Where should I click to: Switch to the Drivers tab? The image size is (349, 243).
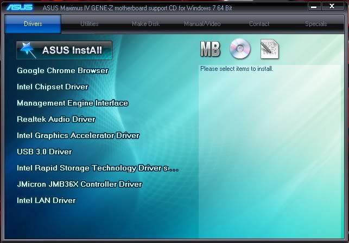(x=33, y=24)
